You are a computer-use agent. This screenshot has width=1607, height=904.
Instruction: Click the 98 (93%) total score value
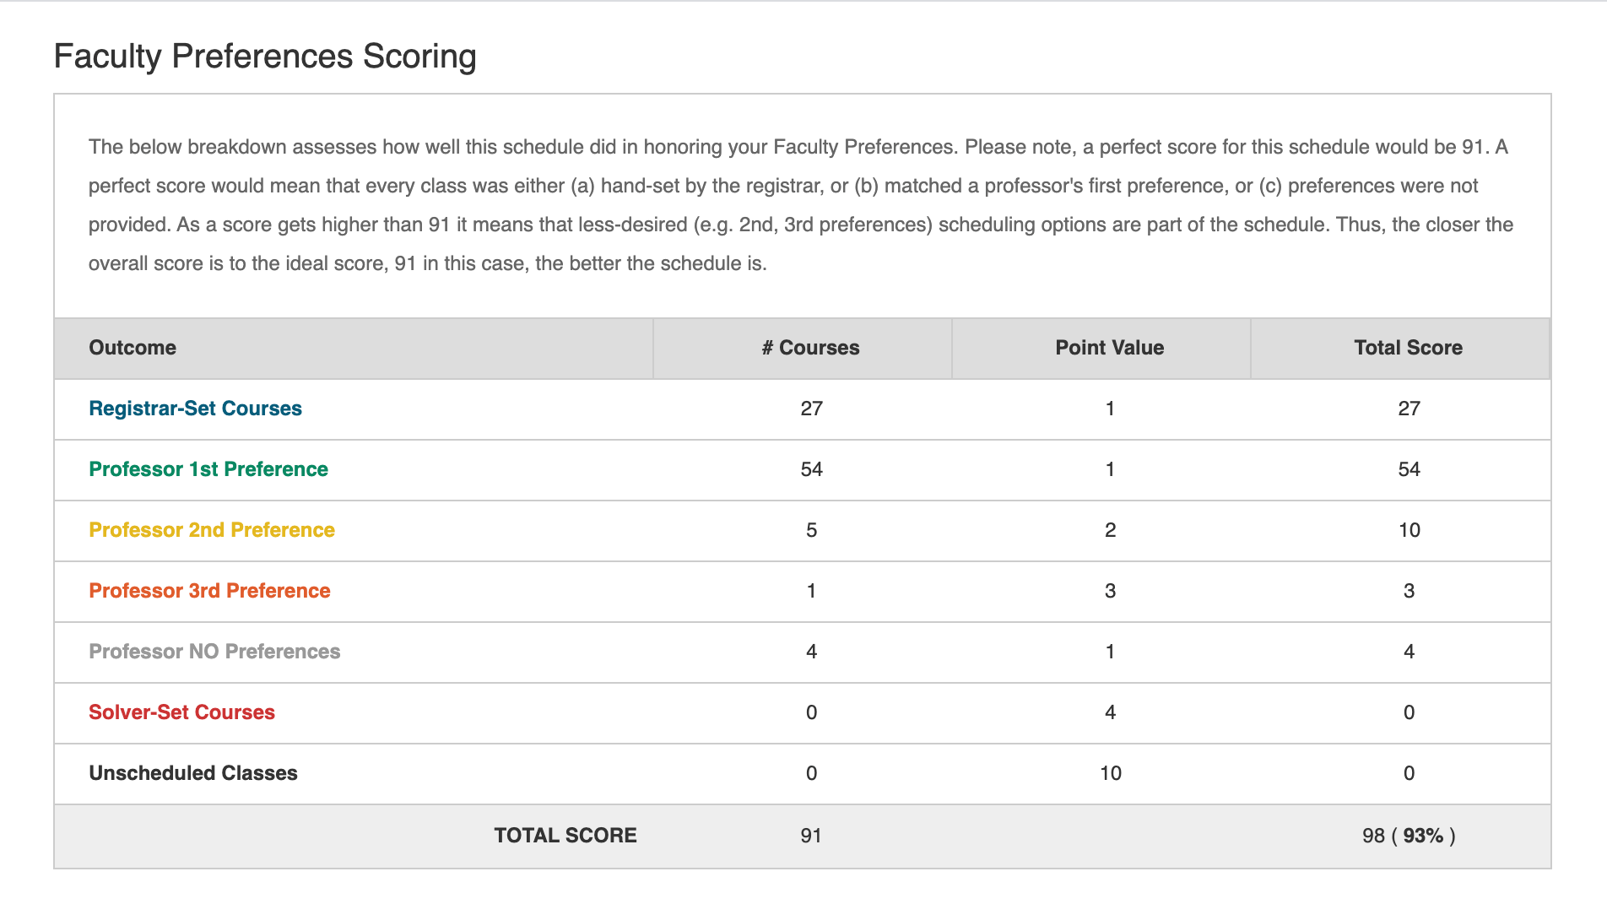click(1409, 836)
